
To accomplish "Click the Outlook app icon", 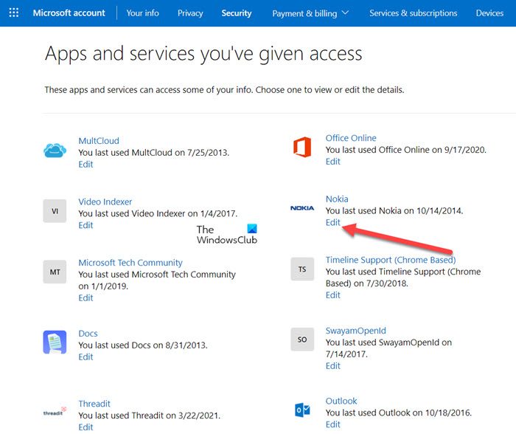I will pyautogui.click(x=302, y=410).
